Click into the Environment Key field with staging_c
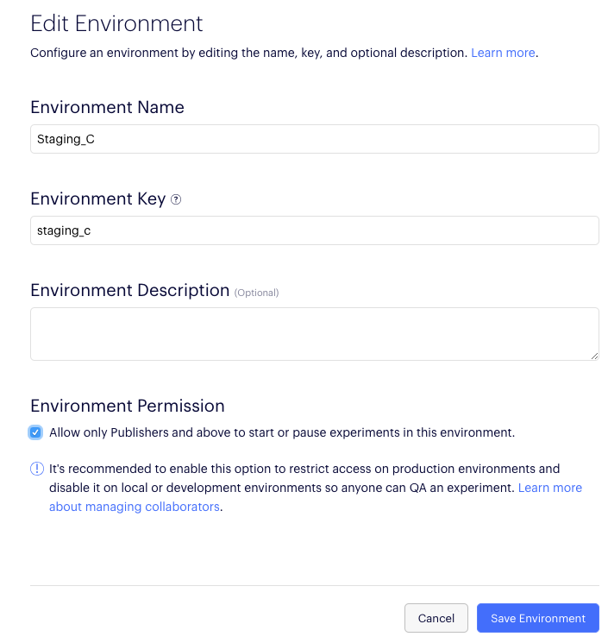 coord(314,230)
